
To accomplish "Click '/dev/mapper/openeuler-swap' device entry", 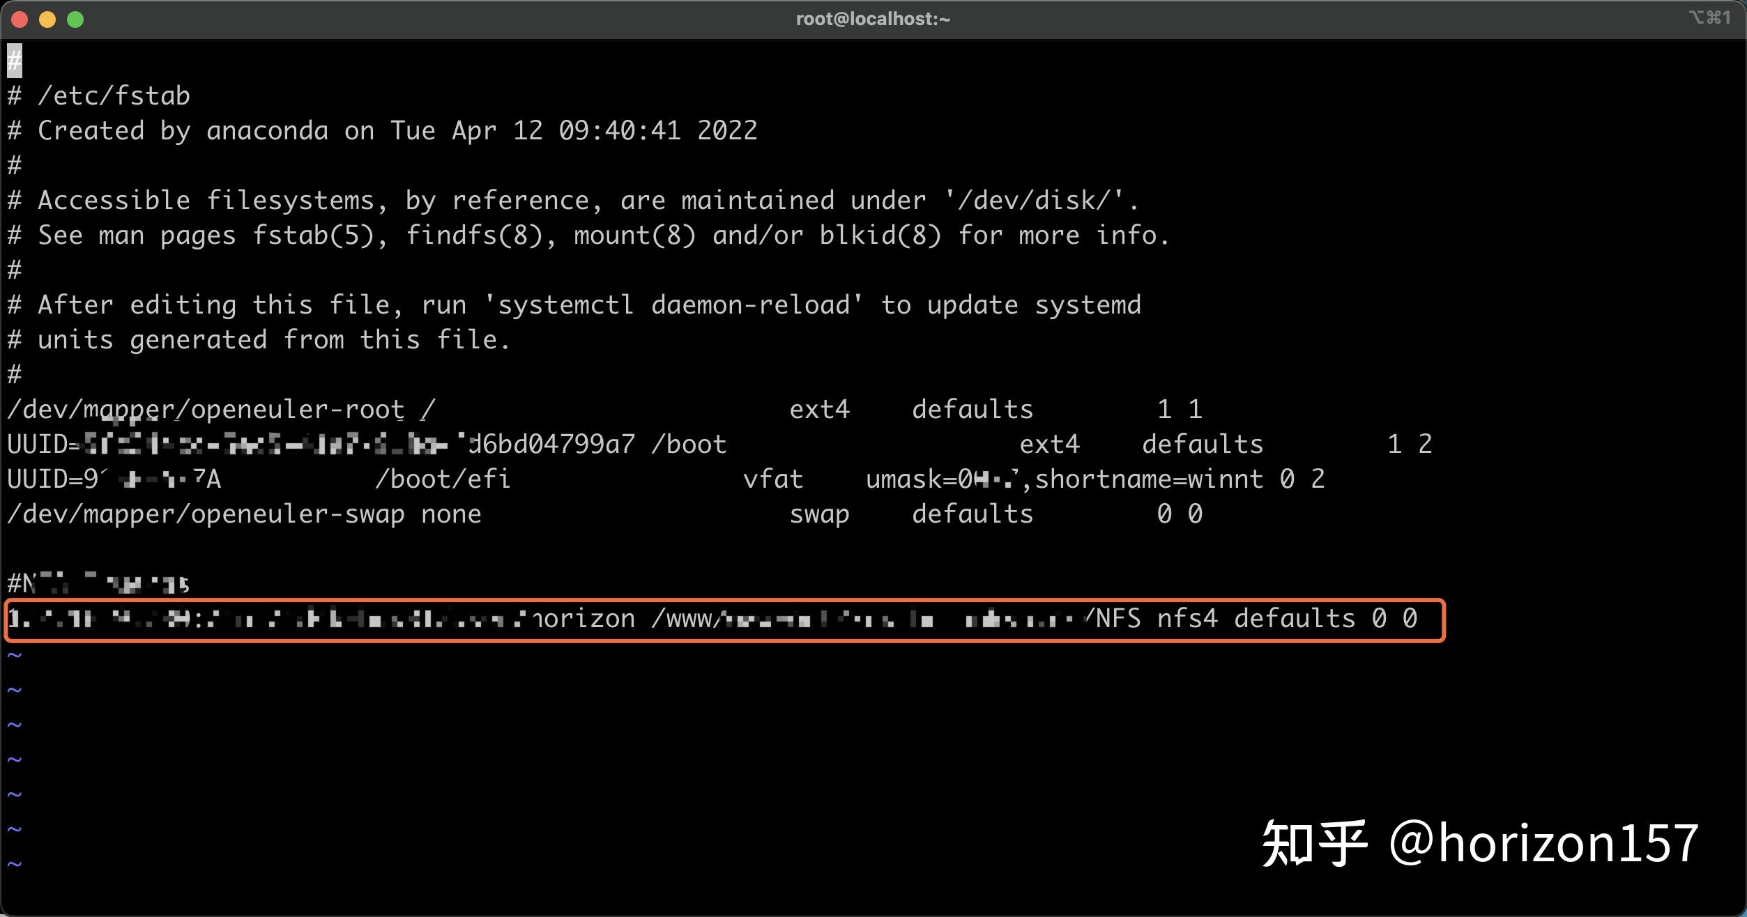I will 206,514.
